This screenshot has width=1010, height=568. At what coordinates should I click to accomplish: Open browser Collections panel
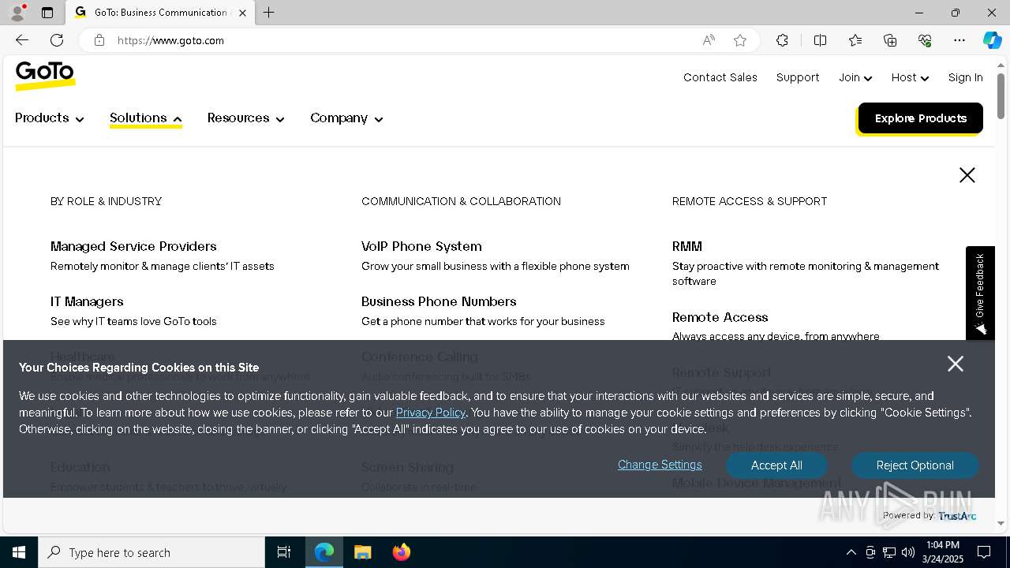(890, 40)
